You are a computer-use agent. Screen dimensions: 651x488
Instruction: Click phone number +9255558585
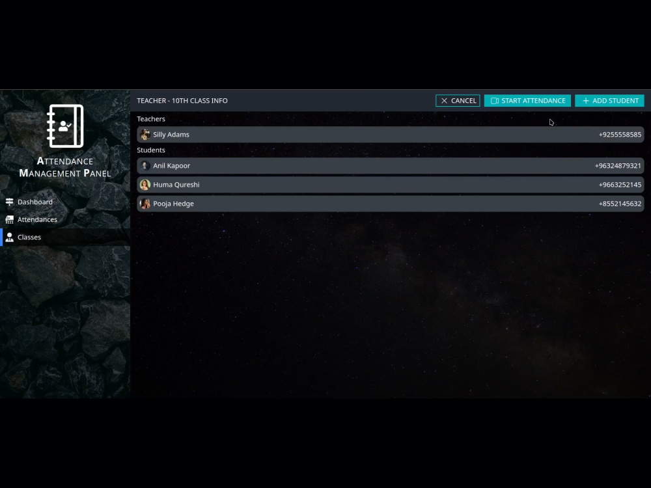coord(620,135)
